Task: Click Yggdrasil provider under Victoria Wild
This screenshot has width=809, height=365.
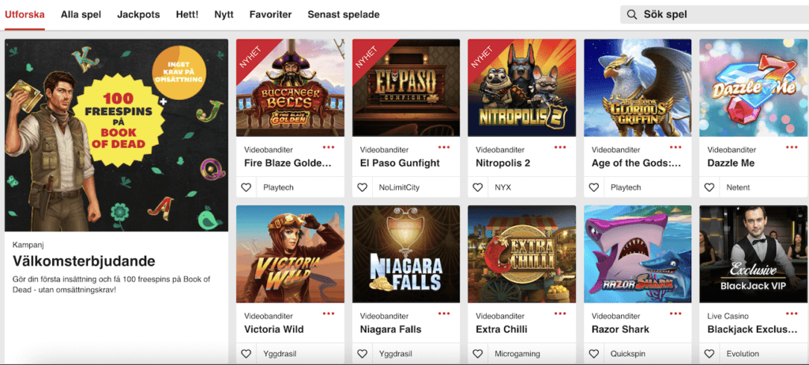Action: point(280,354)
